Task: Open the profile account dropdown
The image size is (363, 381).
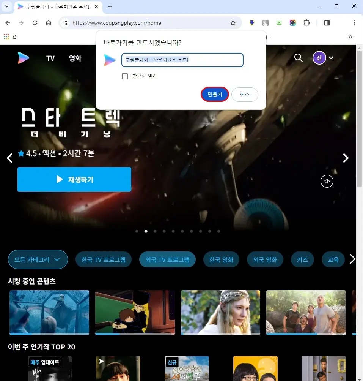Action: (323, 58)
